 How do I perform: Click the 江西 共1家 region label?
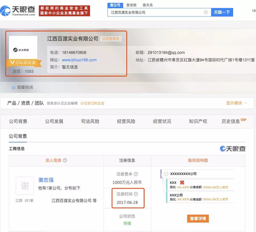[x=25, y=200]
